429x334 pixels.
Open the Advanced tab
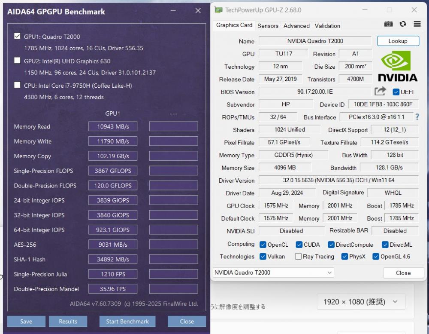pyautogui.click(x=296, y=26)
